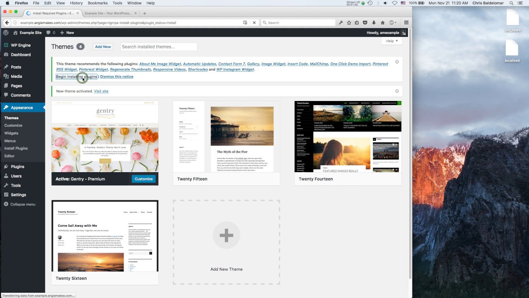Open the MailChimp plugin link
Image resolution: width=529 pixels, height=298 pixels.
point(319,64)
